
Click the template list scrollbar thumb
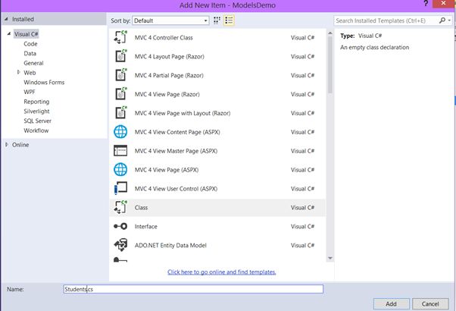click(x=330, y=64)
